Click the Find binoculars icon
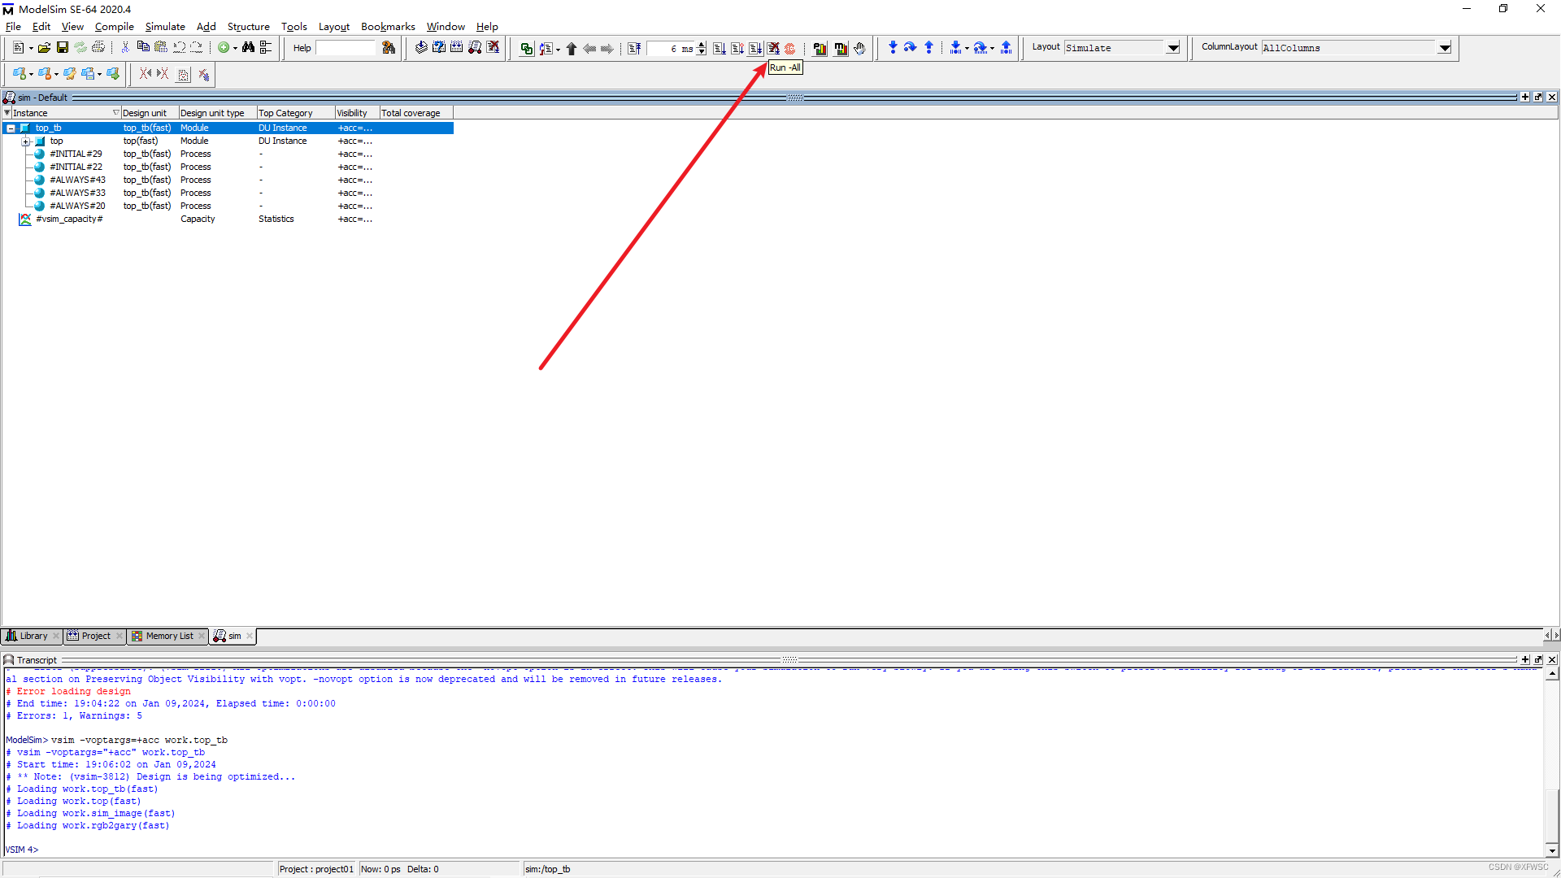This screenshot has width=1561, height=878. 249,47
